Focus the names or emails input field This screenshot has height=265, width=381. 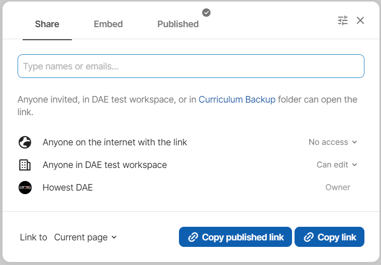pyautogui.click(x=190, y=66)
